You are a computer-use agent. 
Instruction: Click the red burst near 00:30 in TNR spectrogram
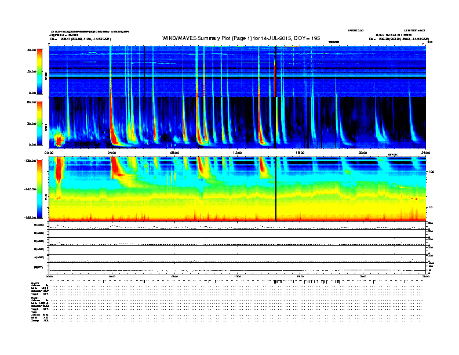[x=60, y=170]
